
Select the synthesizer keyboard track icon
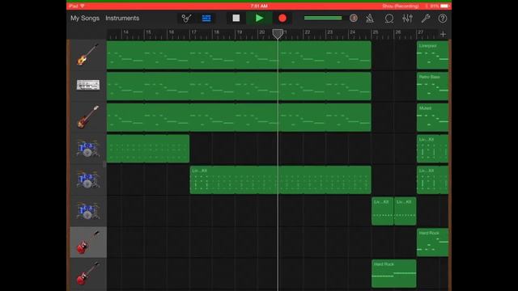(x=88, y=85)
